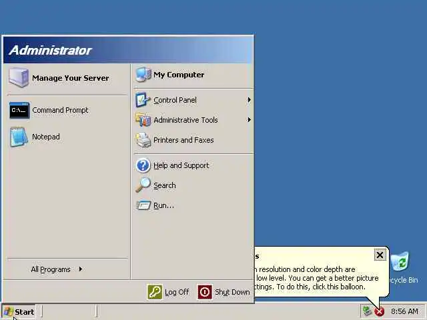This screenshot has width=427, height=320.
Task: Open the Notepad icon
Action: pos(19,137)
